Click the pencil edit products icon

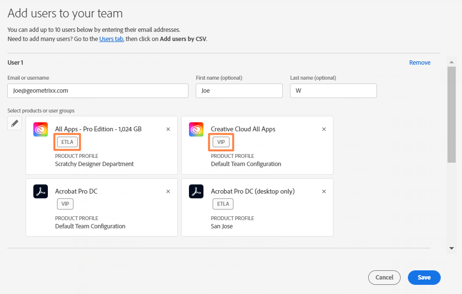14,123
